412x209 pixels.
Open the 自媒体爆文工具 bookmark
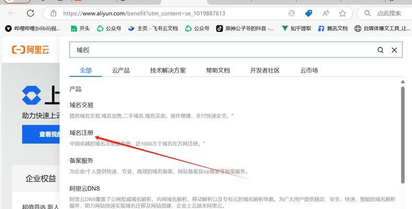pos(382,28)
